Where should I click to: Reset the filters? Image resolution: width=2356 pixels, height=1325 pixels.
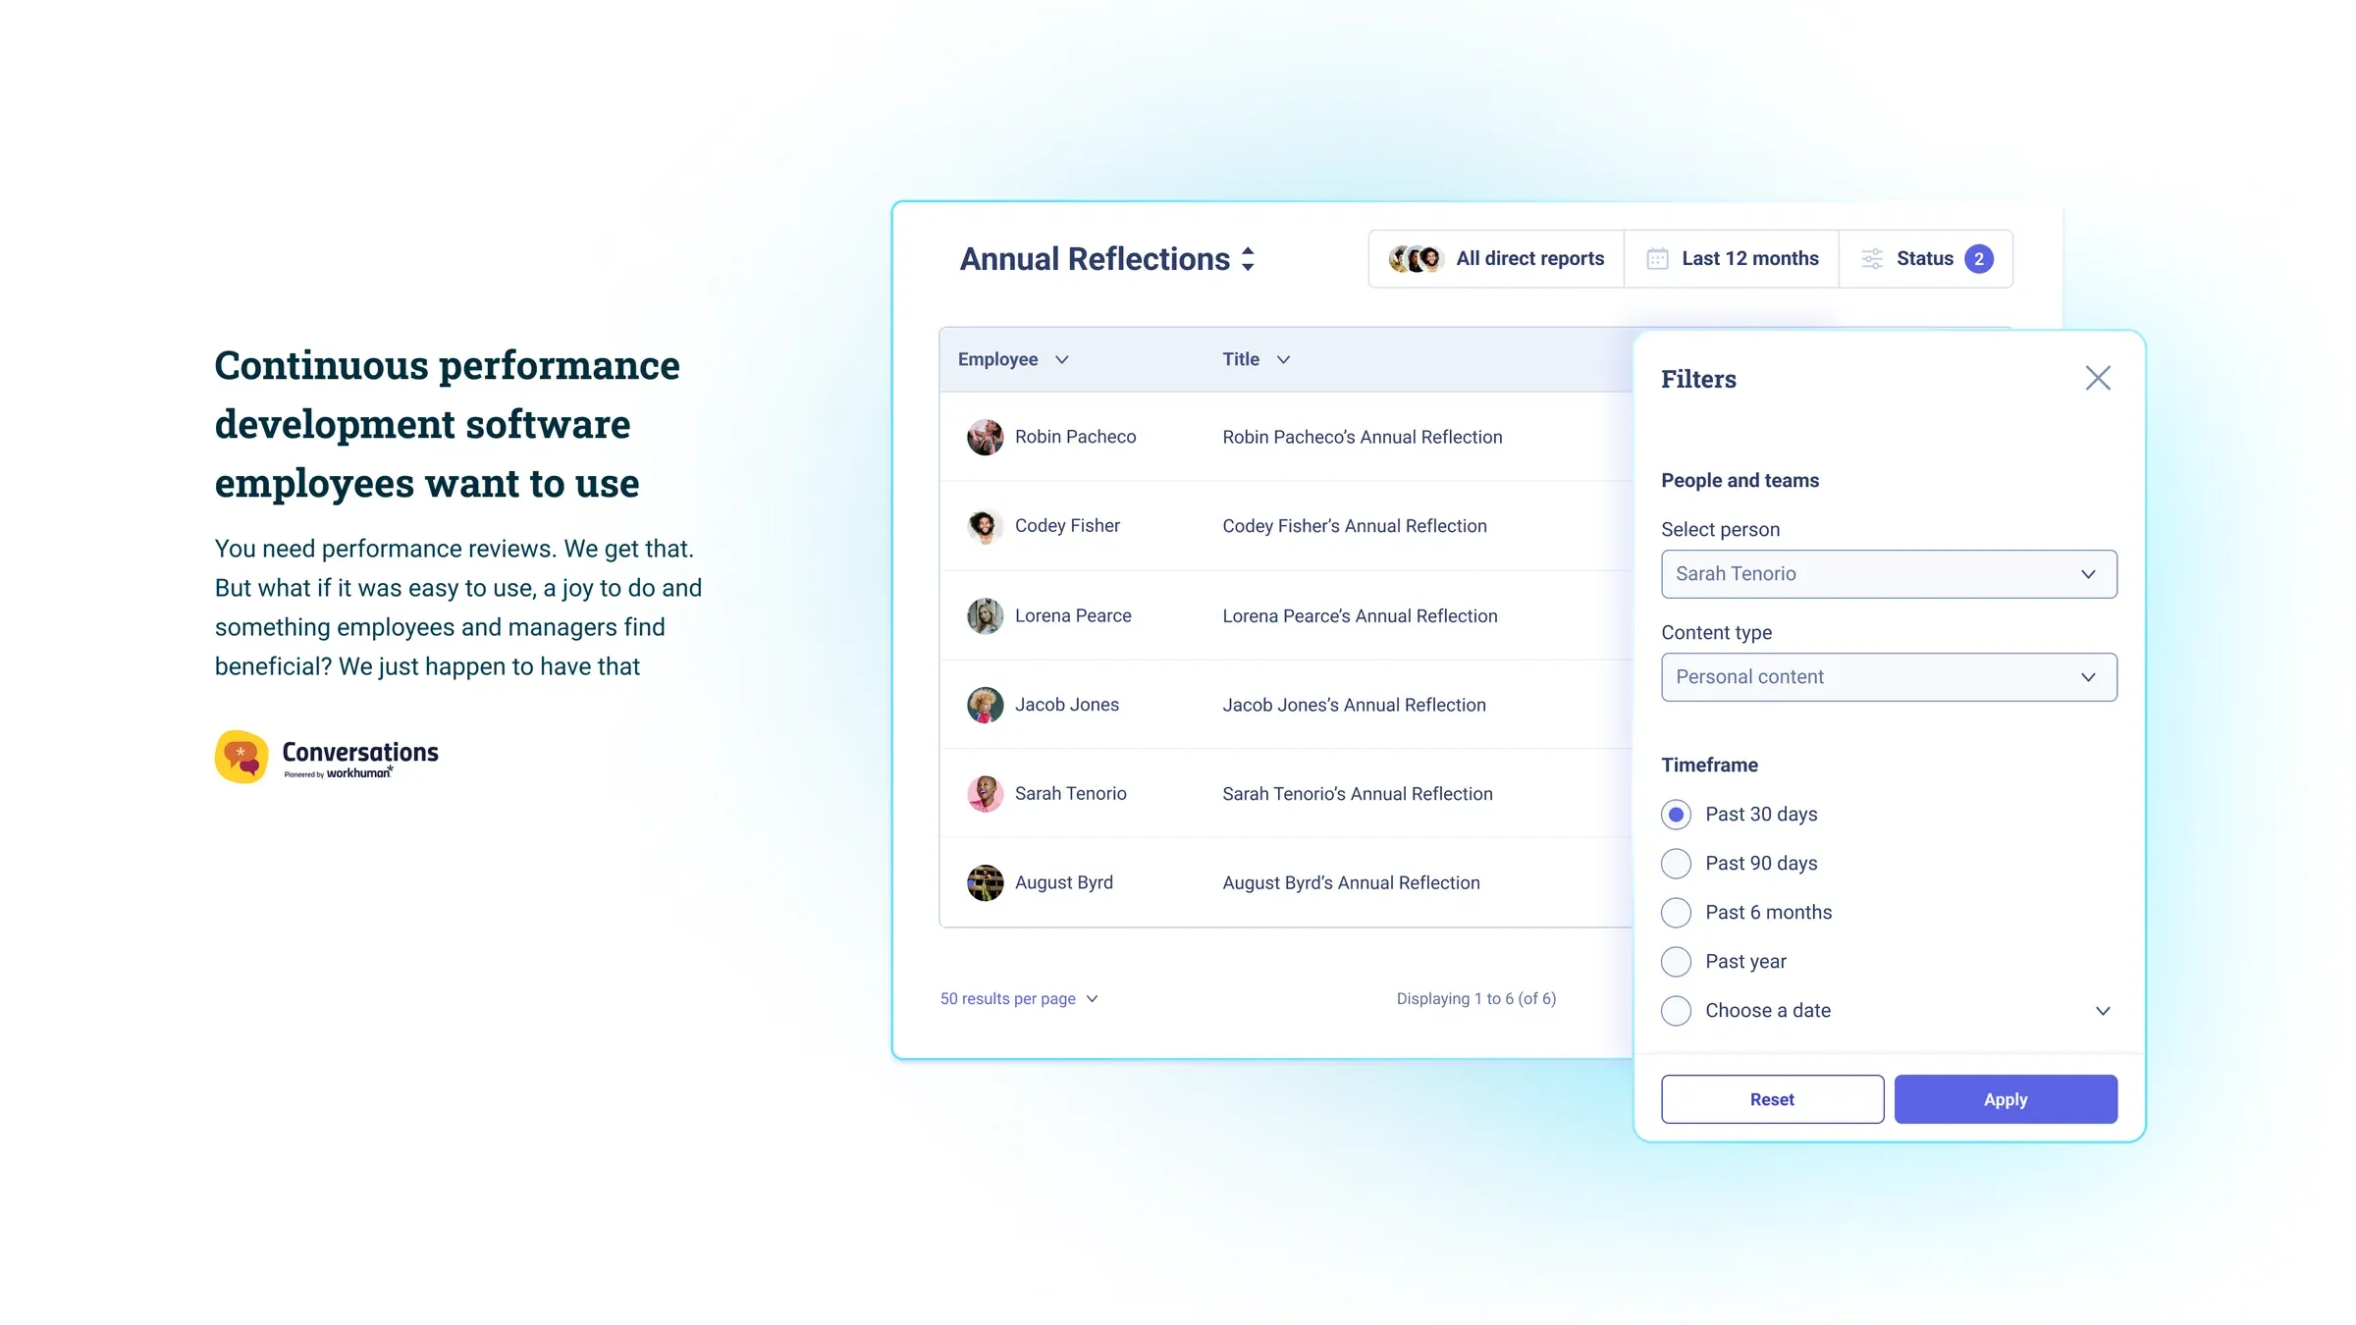click(x=1772, y=1099)
